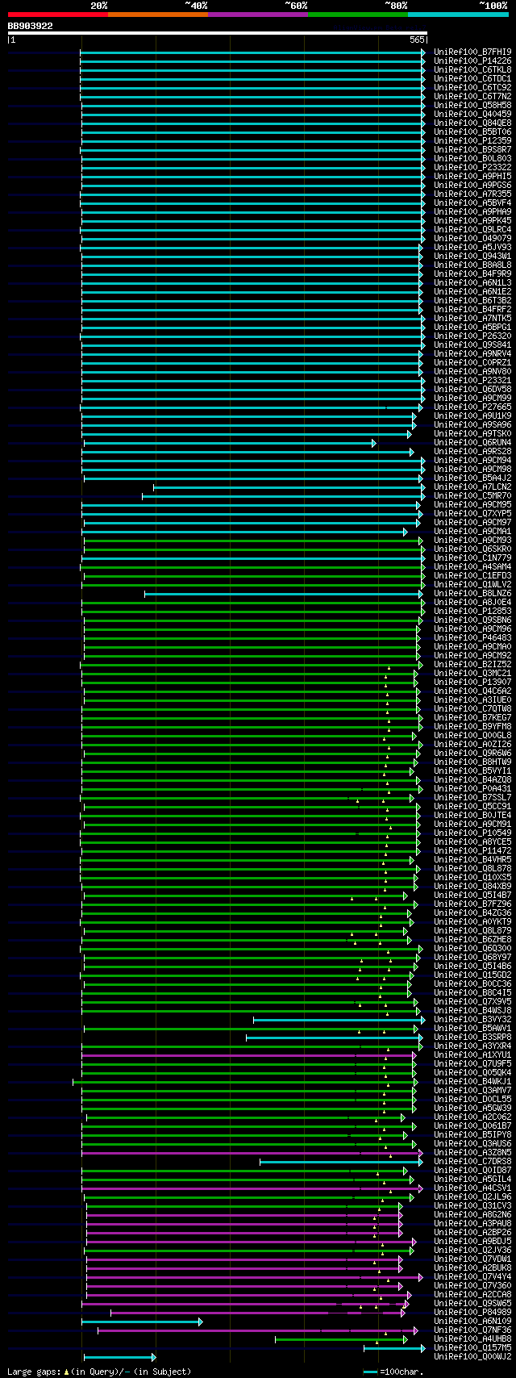Click the cyan alignment bar for UniRef100_C5MR70
The image size is (516, 1378).
283,495
